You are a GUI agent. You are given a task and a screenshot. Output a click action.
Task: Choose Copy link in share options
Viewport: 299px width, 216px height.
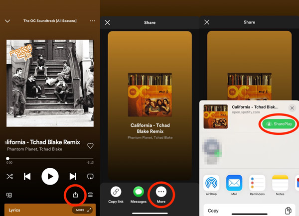tap(116, 195)
